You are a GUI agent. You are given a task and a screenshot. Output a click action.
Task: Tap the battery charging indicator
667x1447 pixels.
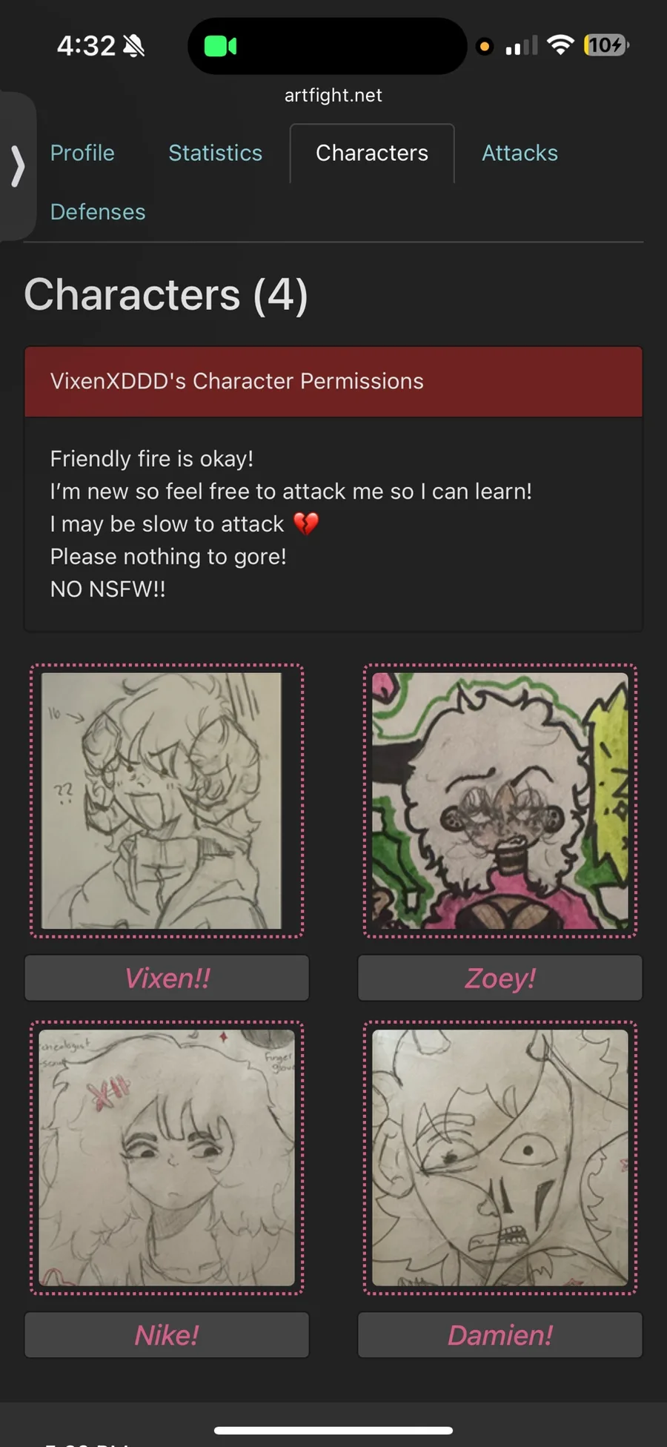click(x=606, y=45)
